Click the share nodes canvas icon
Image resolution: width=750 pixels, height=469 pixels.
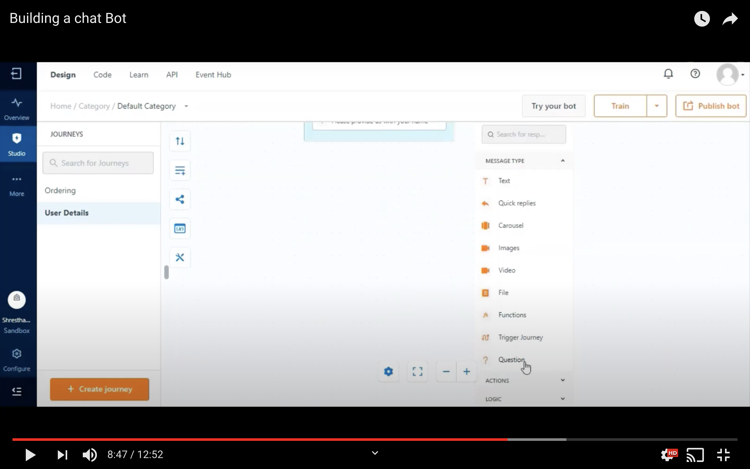coord(180,199)
